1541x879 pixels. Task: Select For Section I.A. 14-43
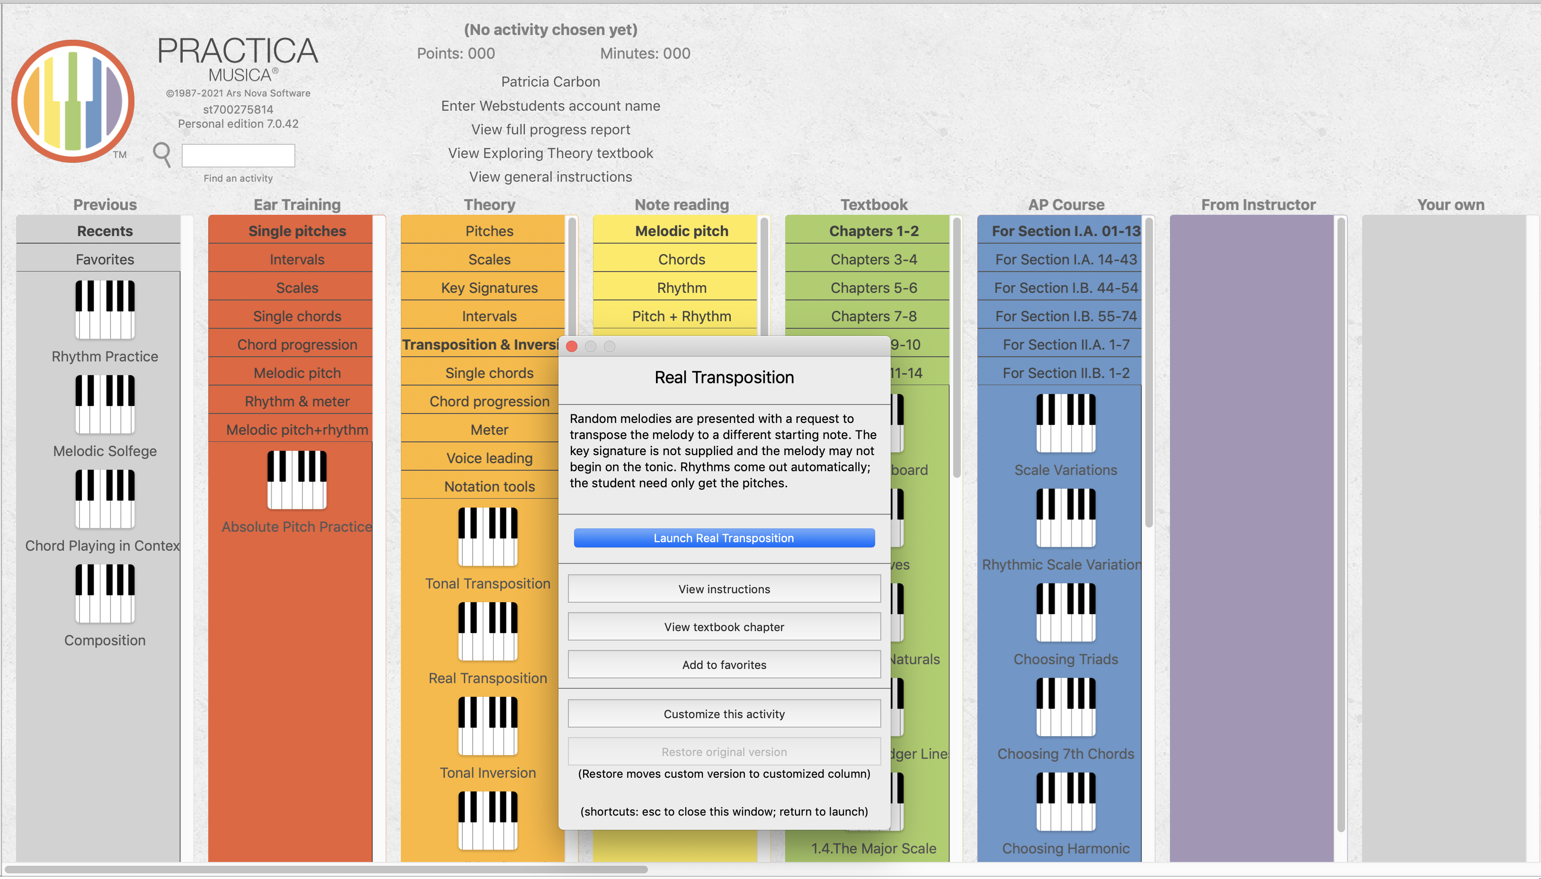click(x=1060, y=259)
